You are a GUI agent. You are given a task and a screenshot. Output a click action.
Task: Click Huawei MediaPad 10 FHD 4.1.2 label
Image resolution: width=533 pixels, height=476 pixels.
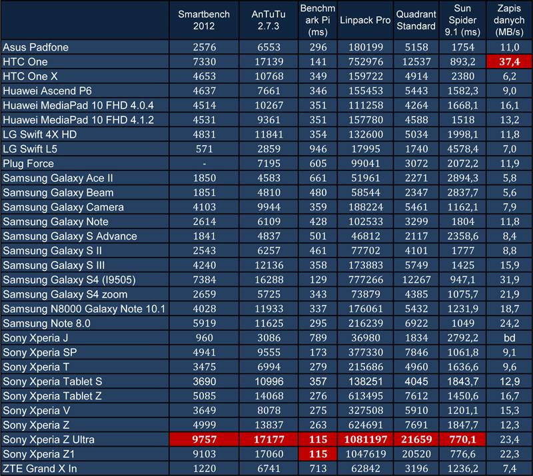pos(78,120)
